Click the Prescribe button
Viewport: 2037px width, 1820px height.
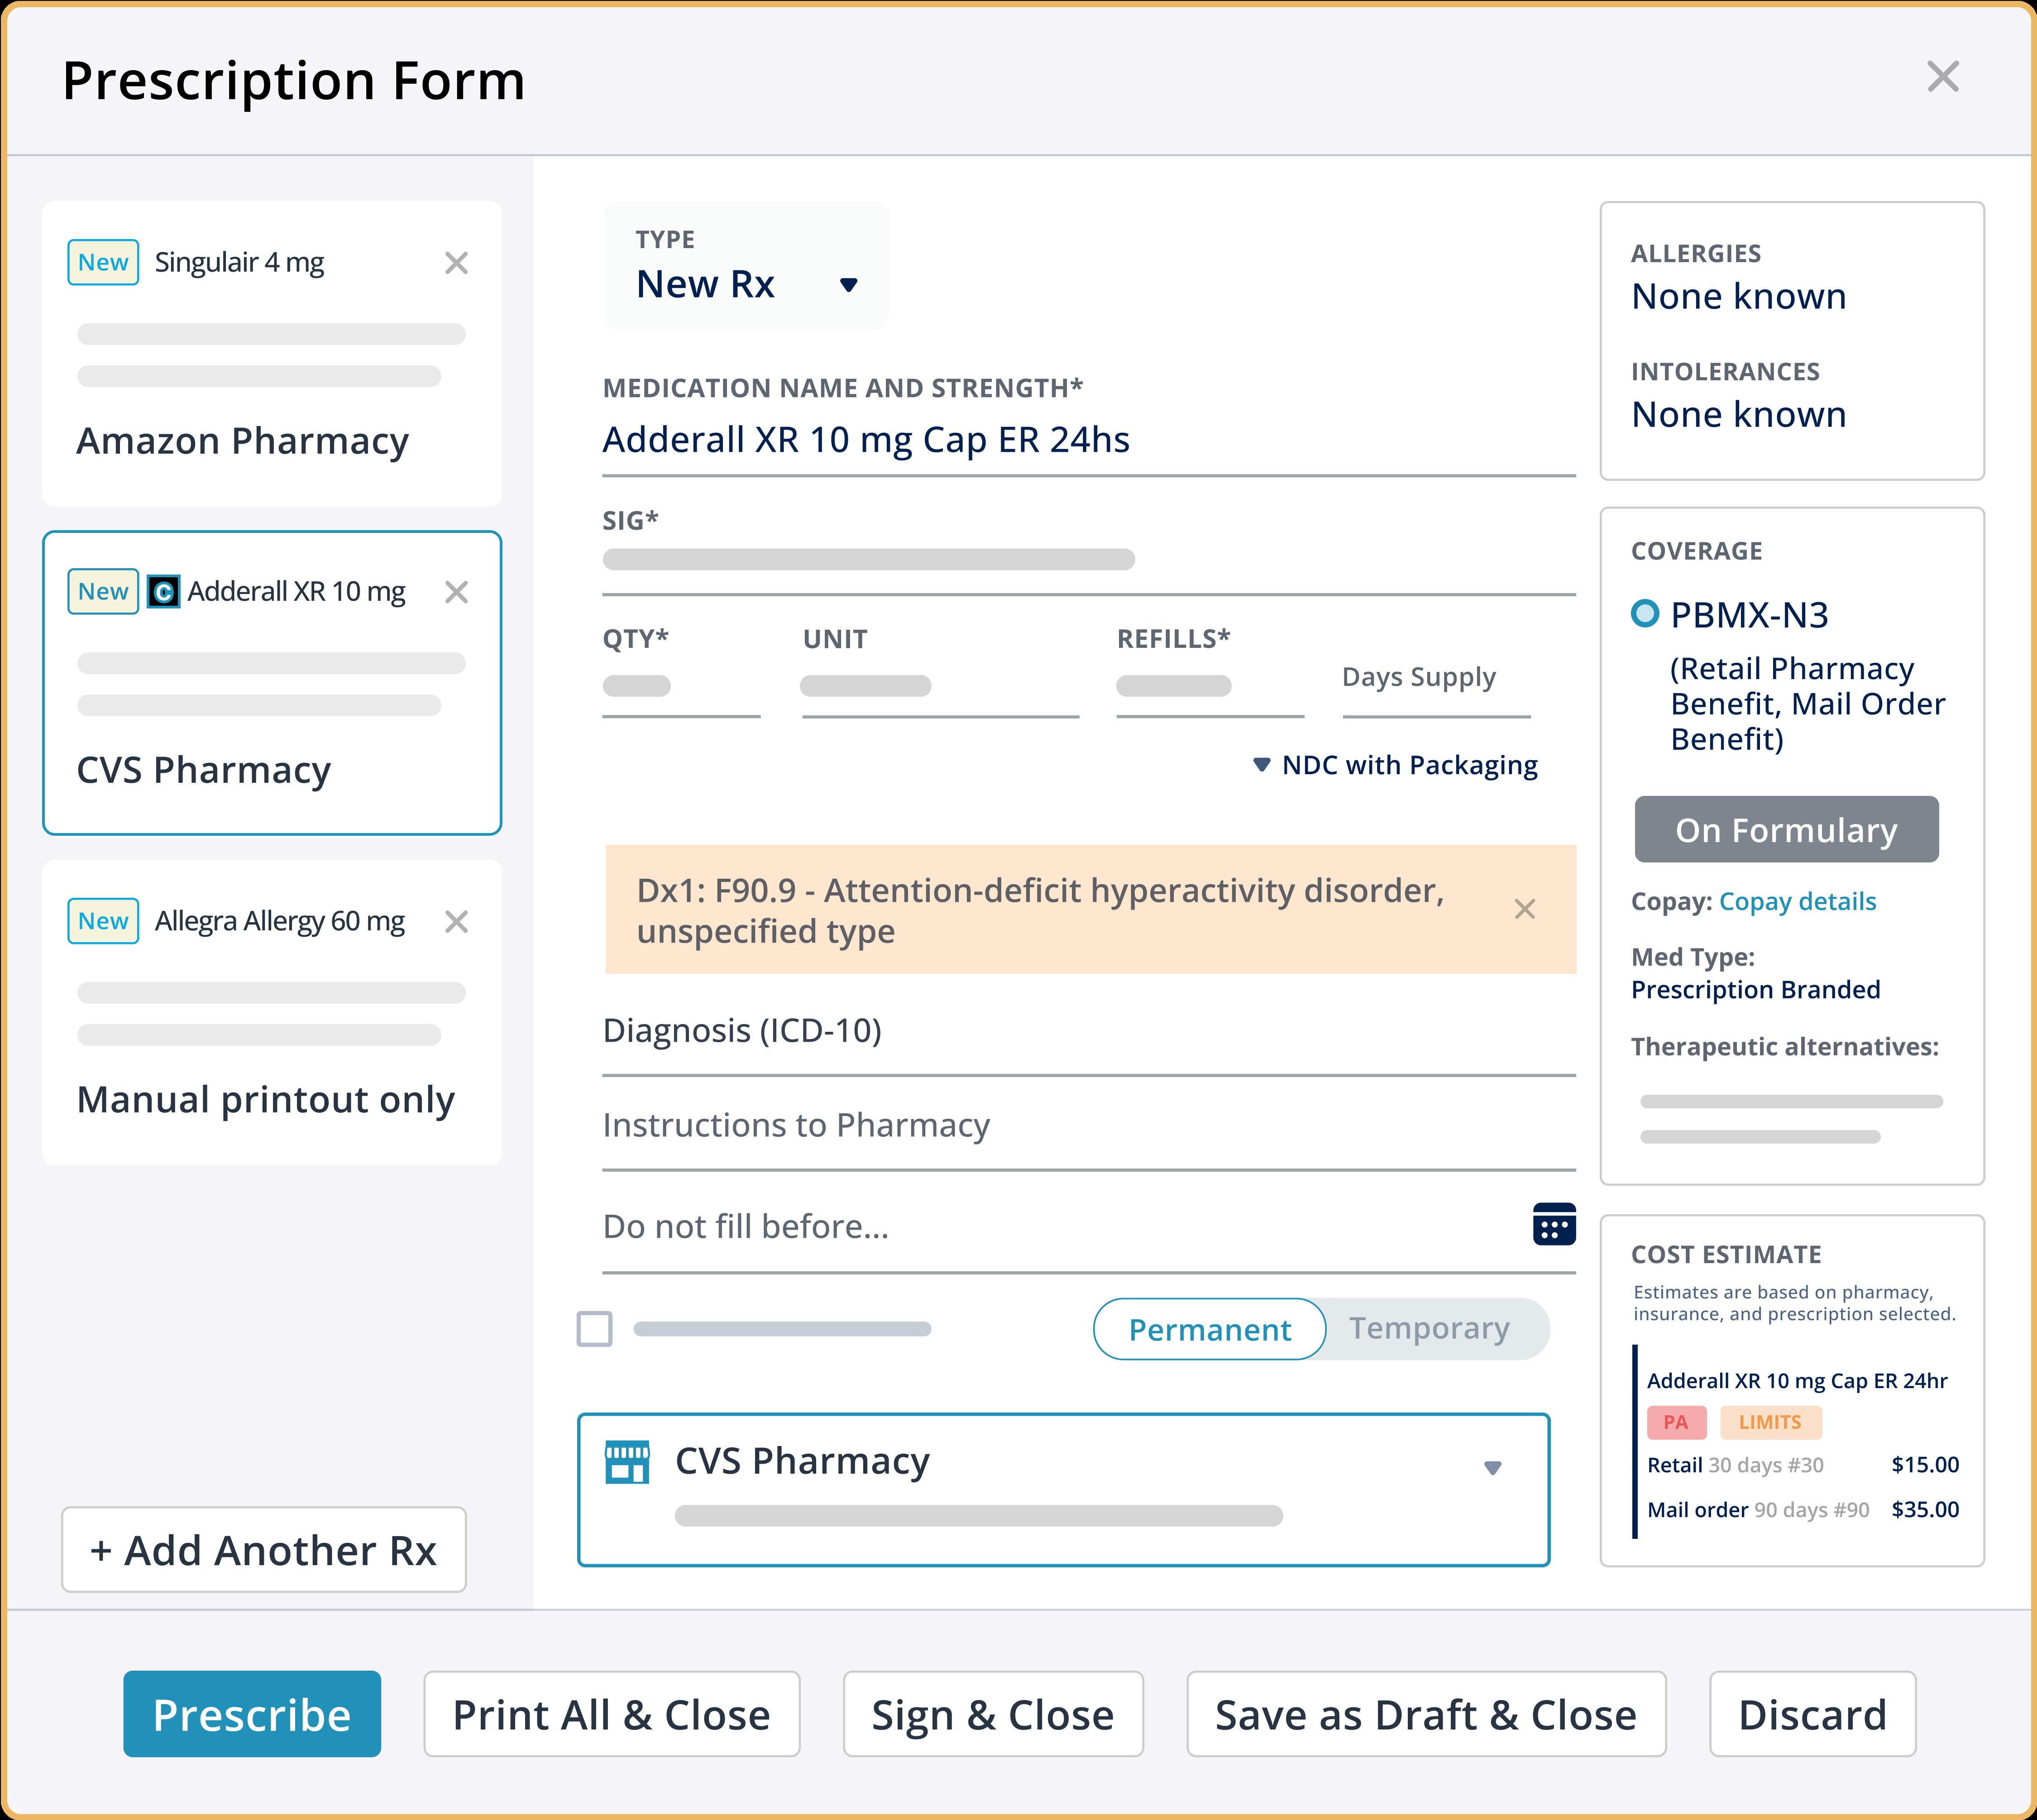coord(252,1714)
